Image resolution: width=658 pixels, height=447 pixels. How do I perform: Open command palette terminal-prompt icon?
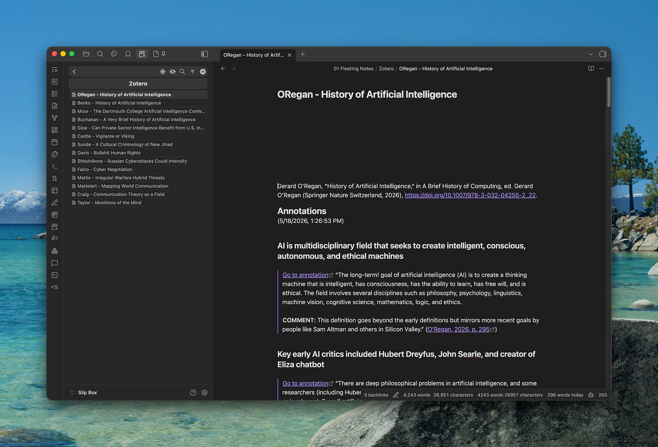(x=55, y=166)
